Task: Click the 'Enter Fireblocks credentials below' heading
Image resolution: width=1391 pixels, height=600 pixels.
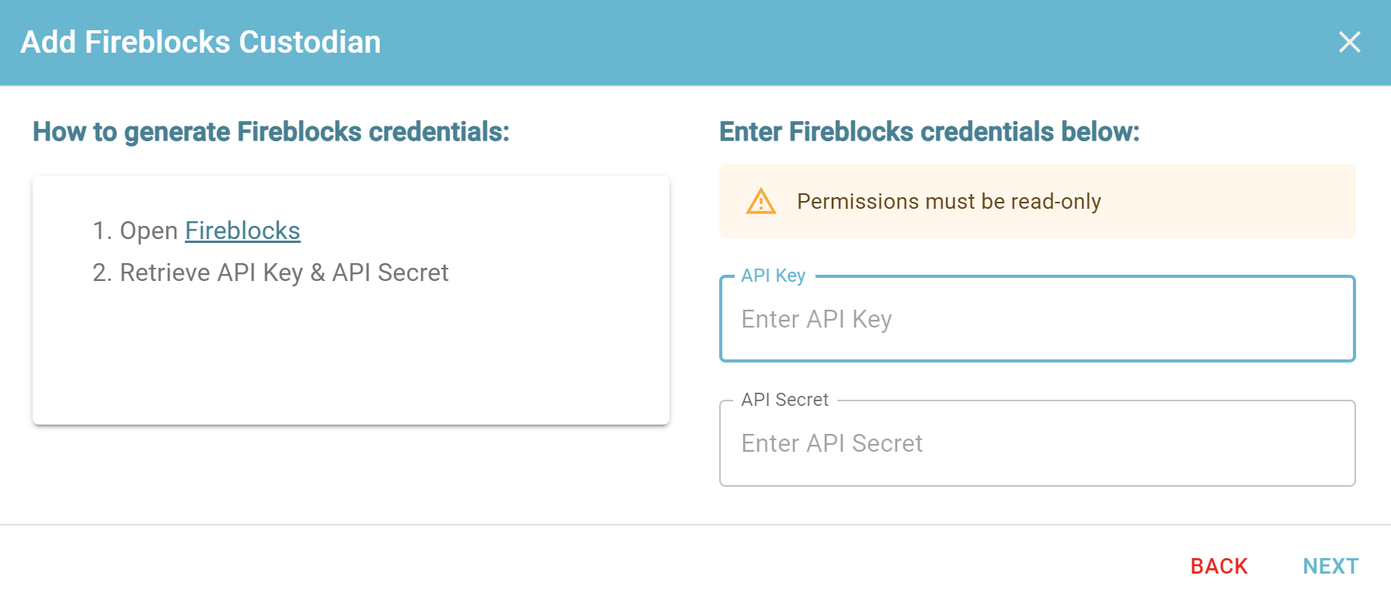Action: (929, 132)
